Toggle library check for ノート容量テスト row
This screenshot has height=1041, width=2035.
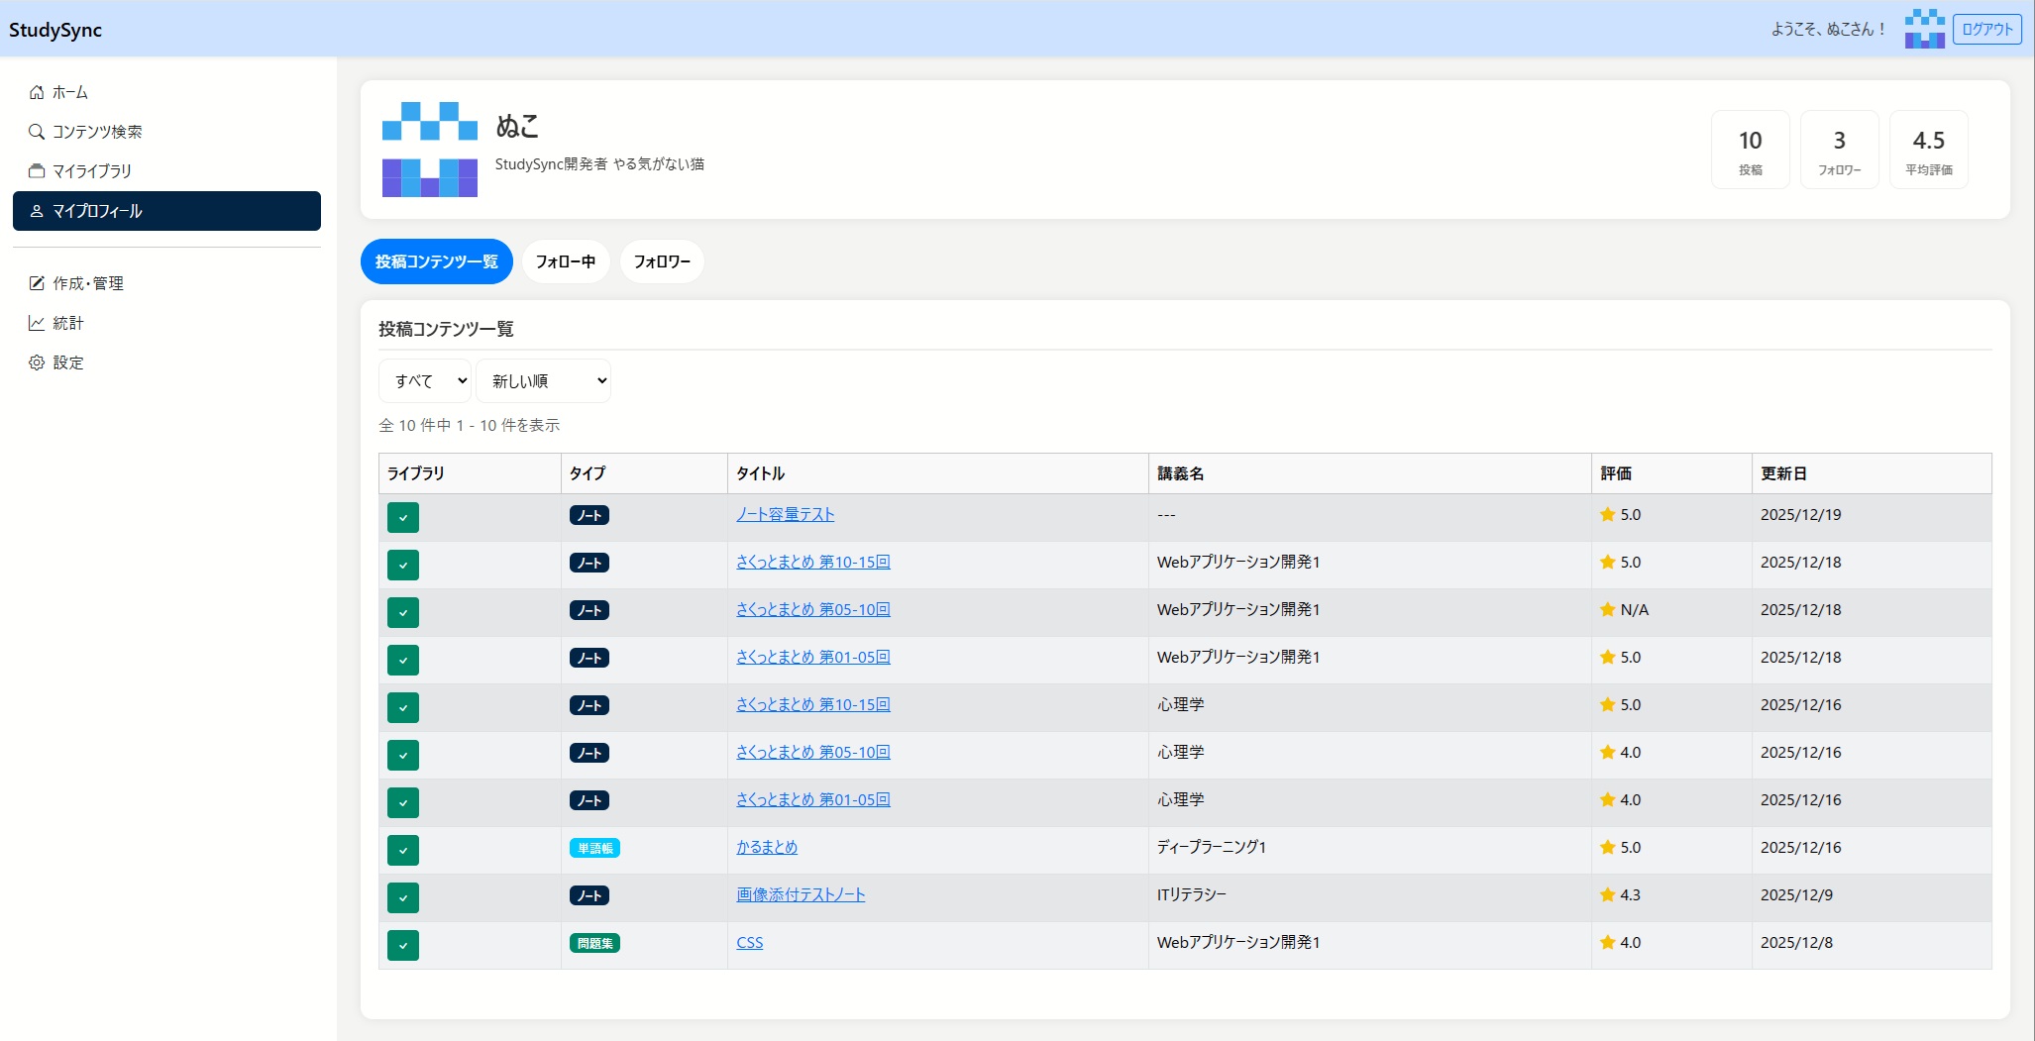point(403,517)
